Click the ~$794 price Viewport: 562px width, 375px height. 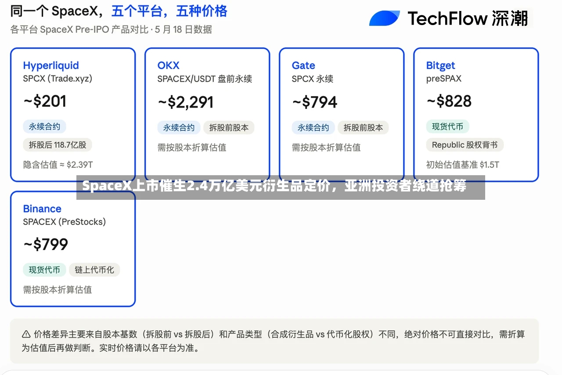pyautogui.click(x=314, y=102)
